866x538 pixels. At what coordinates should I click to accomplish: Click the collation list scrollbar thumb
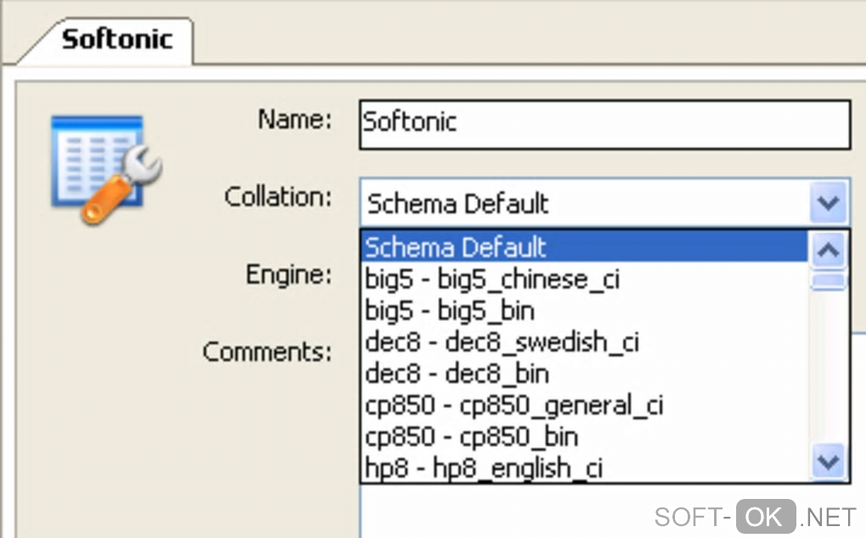[829, 282]
